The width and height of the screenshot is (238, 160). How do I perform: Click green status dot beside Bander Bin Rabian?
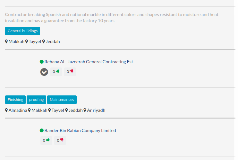pos(42,130)
